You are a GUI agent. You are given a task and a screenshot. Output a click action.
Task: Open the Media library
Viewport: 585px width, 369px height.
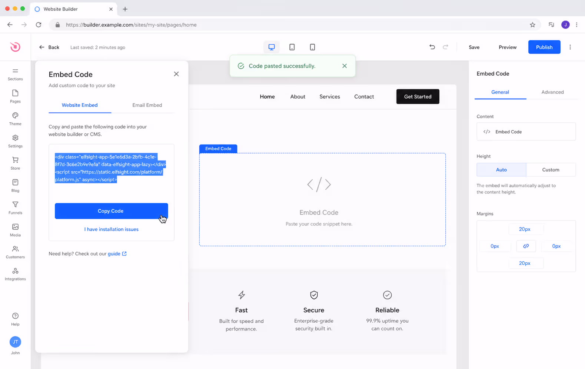[x=15, y=230]
